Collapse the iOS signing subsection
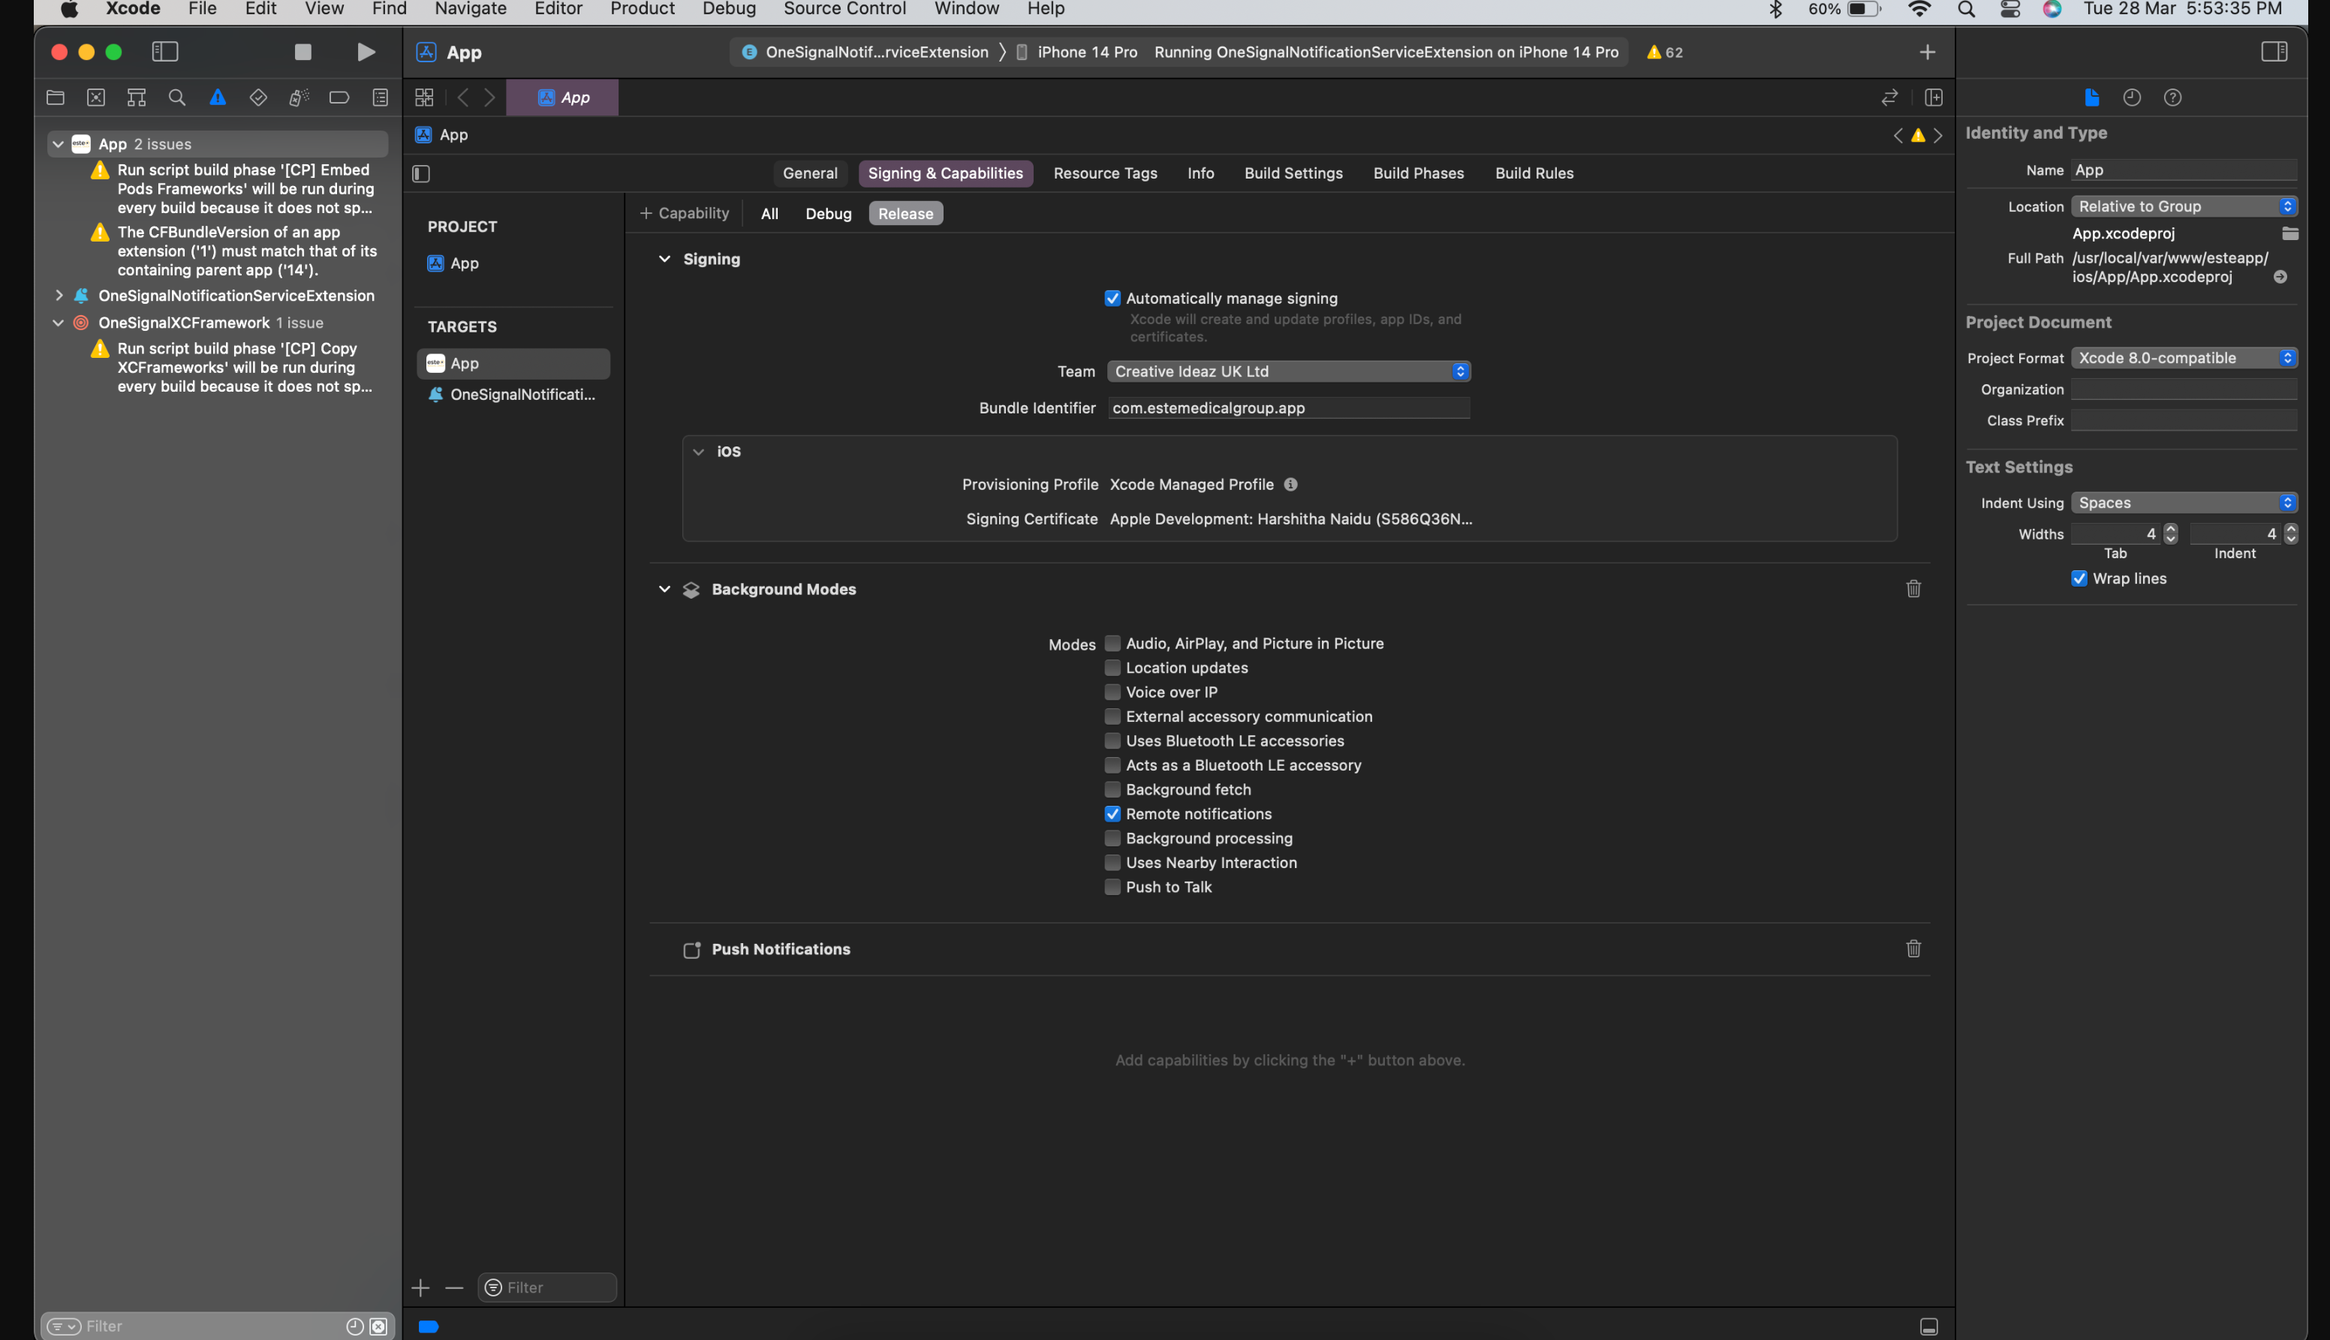Viewport: 2330px width, 1340px height. [698, 452]
